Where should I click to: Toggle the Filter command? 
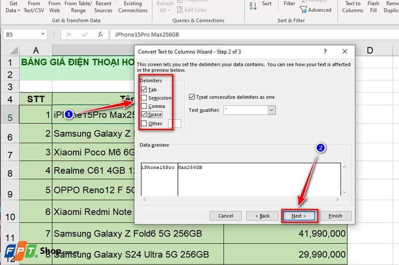point(289,3)
